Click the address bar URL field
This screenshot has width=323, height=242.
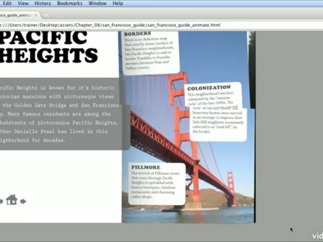coord(161,25)
